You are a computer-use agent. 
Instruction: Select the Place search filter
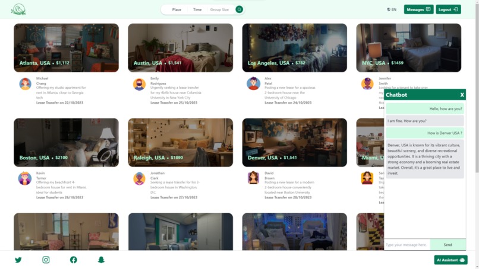click(x=177, y=9)
